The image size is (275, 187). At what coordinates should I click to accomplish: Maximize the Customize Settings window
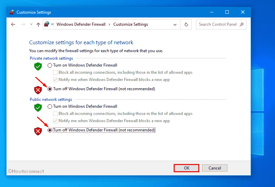click(227, 12)
